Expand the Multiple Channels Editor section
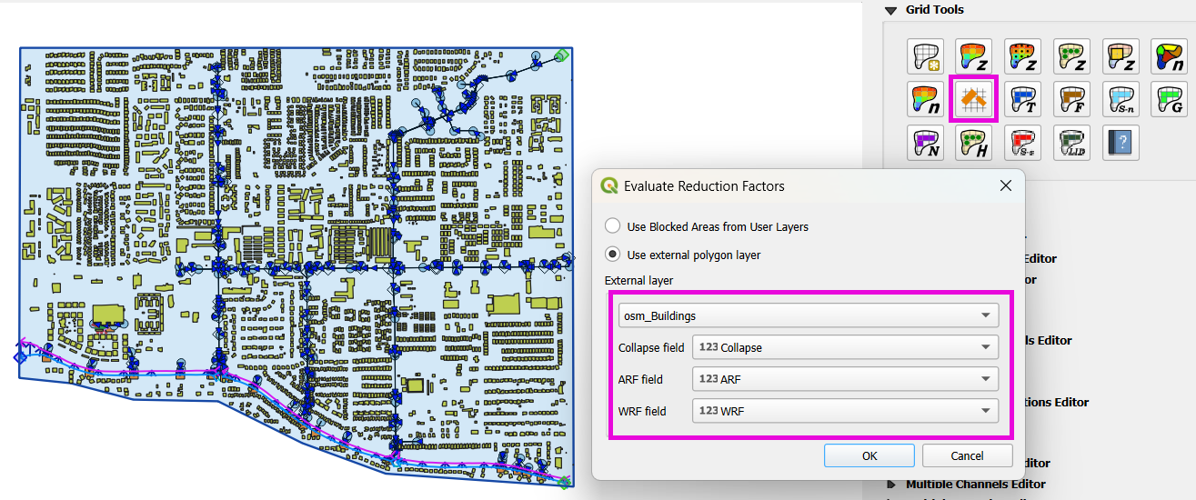 (x=891, y=485)
